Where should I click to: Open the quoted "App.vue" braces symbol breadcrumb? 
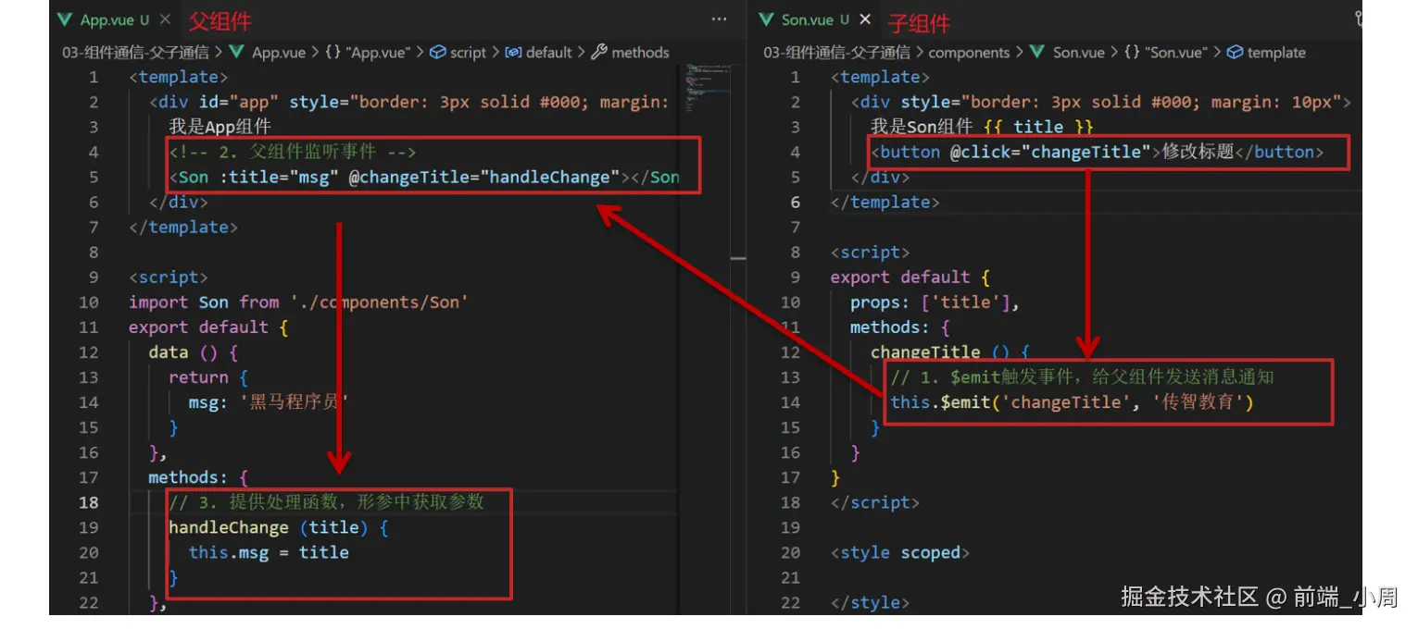368,53
